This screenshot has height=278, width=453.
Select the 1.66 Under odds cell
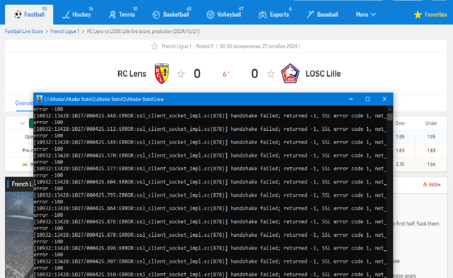431,164
